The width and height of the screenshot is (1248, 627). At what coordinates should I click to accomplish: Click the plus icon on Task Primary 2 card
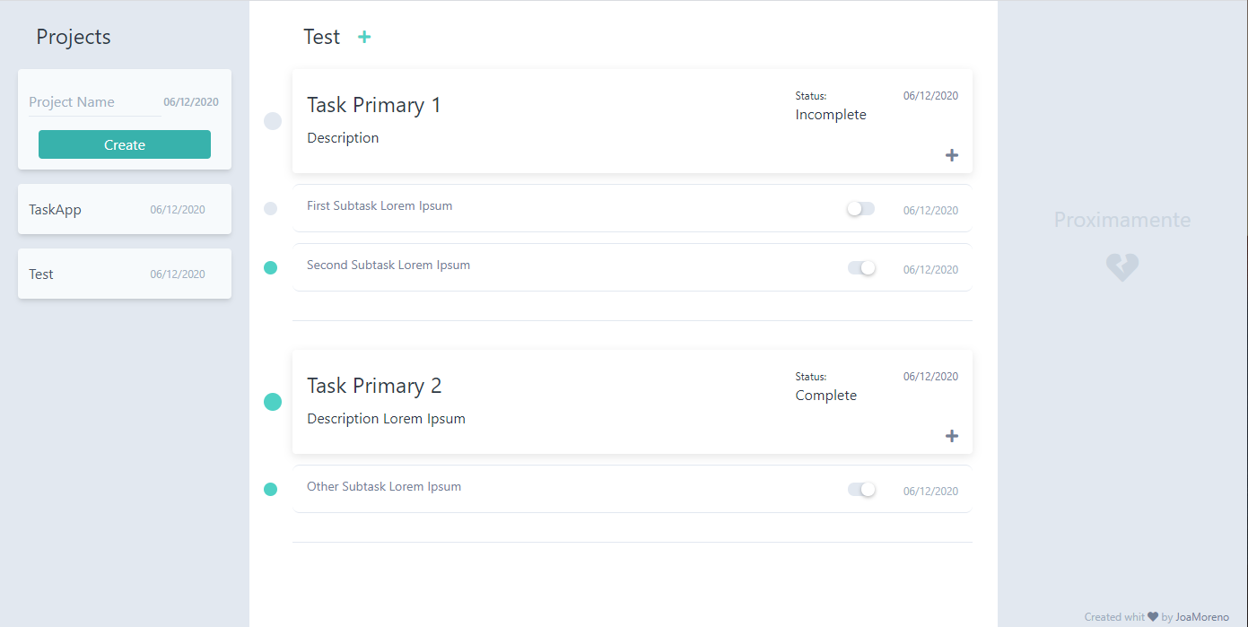[x=951, y=435]
